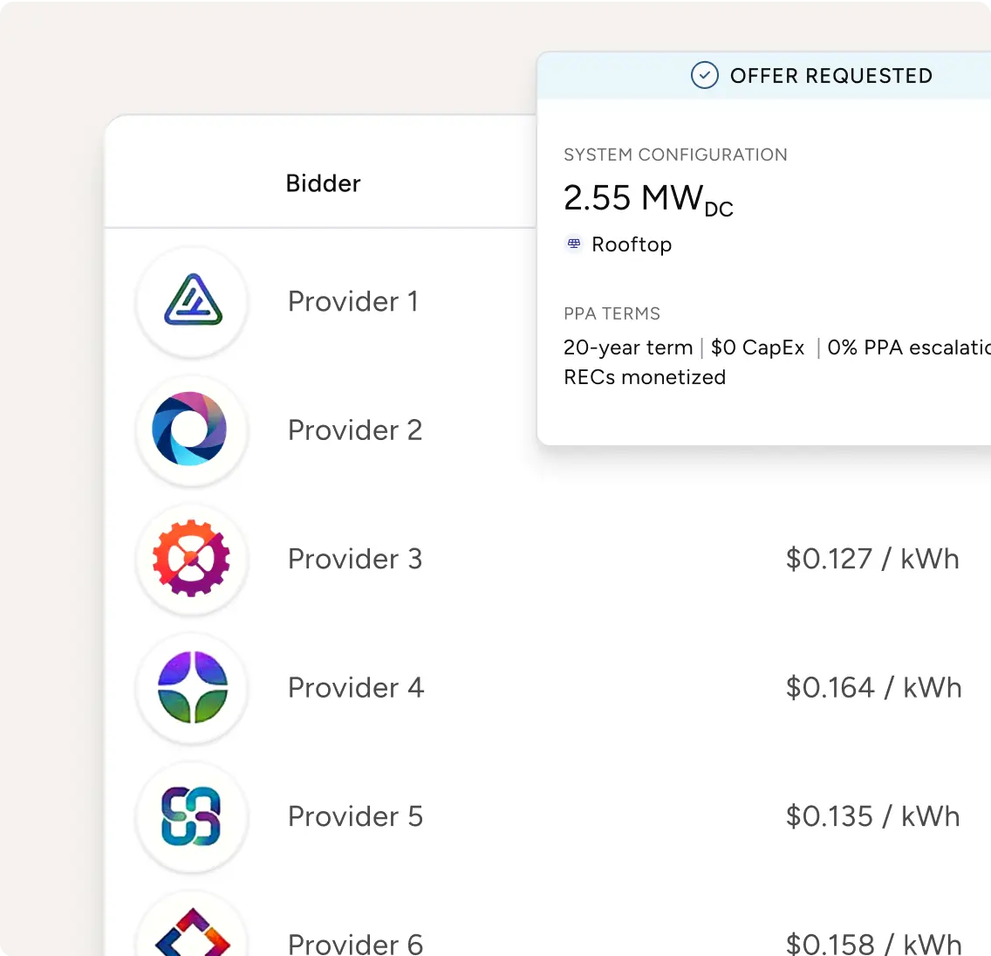Open the Provider 3 listing
The image size is (991, 956).
354,559
